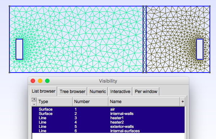Sort list by Type column header

coord(55,102)
